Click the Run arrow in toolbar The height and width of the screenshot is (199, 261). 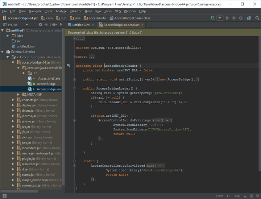tap(228, 18)
